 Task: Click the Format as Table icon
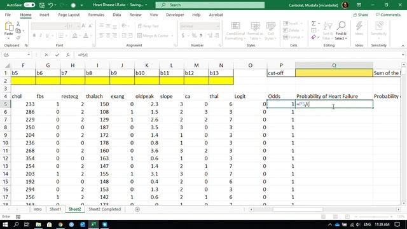click(x=255, y=26)
